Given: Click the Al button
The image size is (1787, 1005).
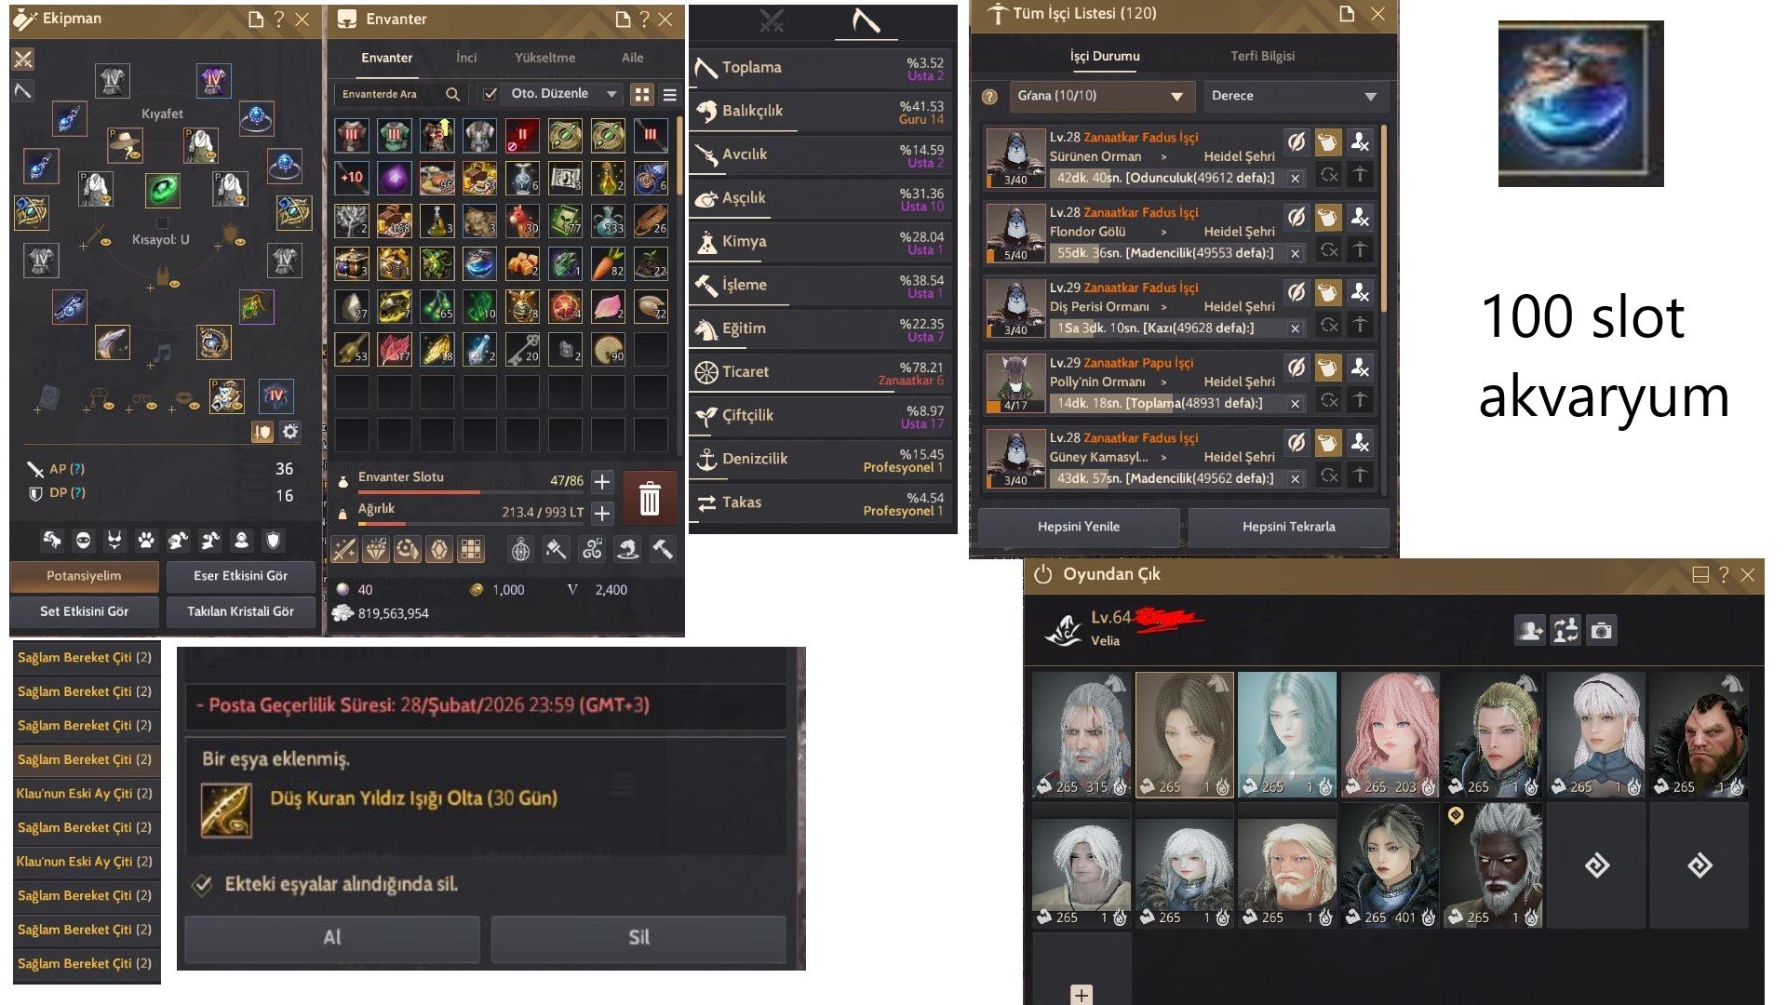Looking at the screenshot, I should [332, 938].
